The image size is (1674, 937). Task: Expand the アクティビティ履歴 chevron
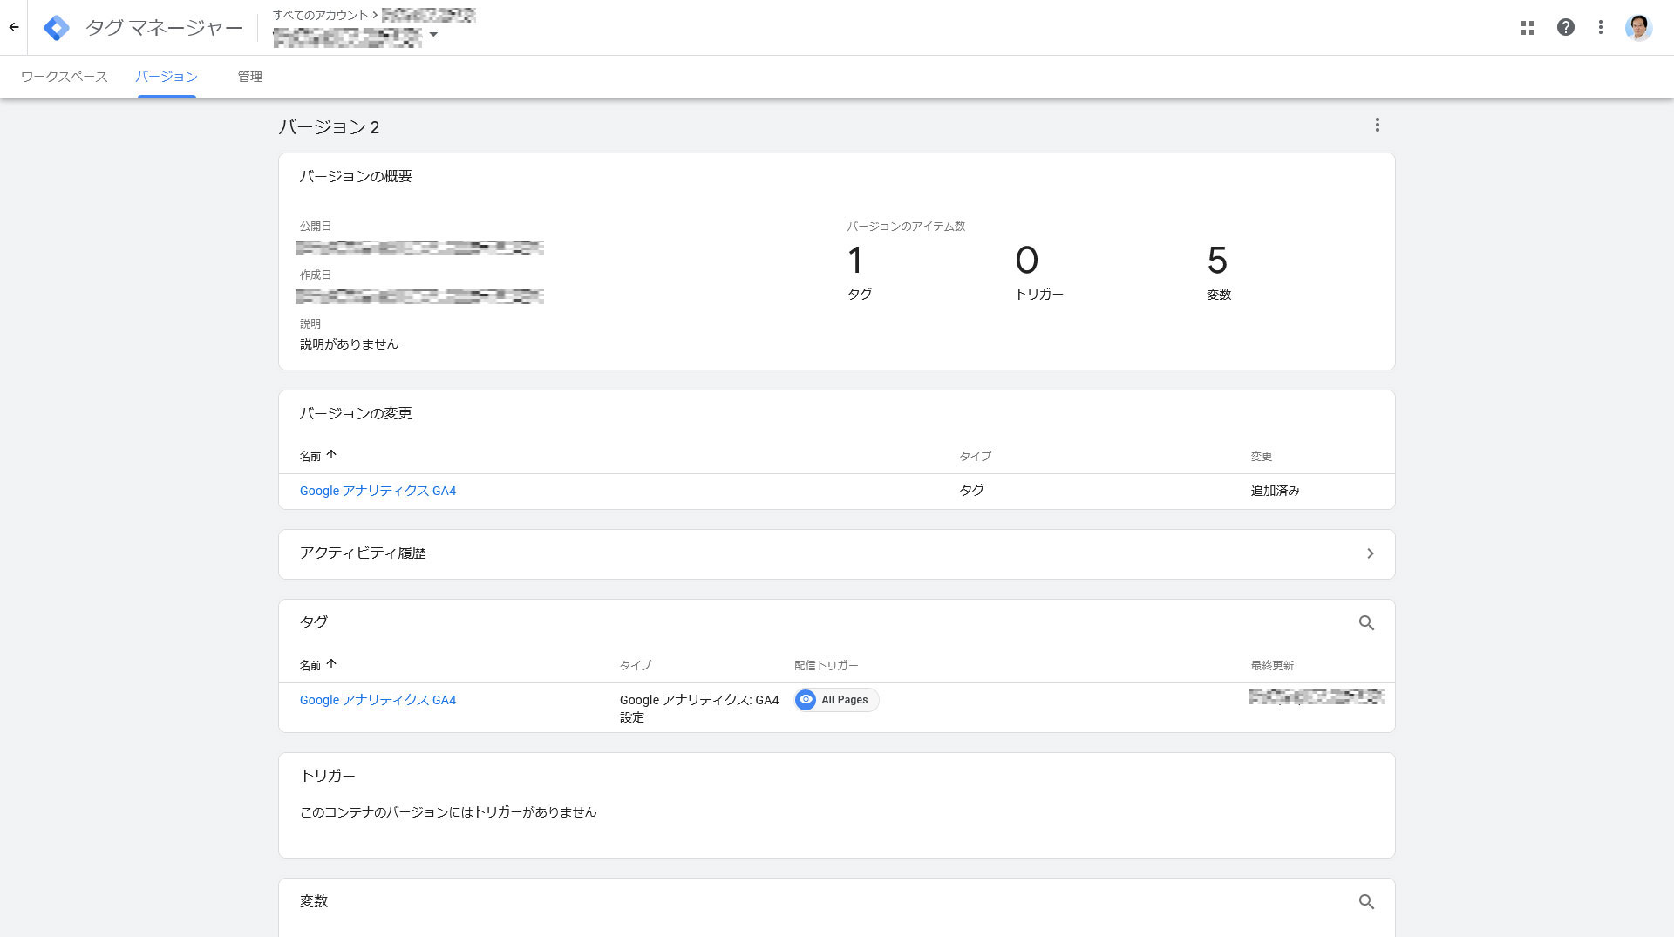click(1370, 553)
